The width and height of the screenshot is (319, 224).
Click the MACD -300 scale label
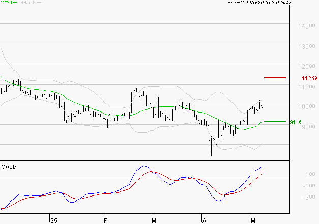(x=309, y=197)
